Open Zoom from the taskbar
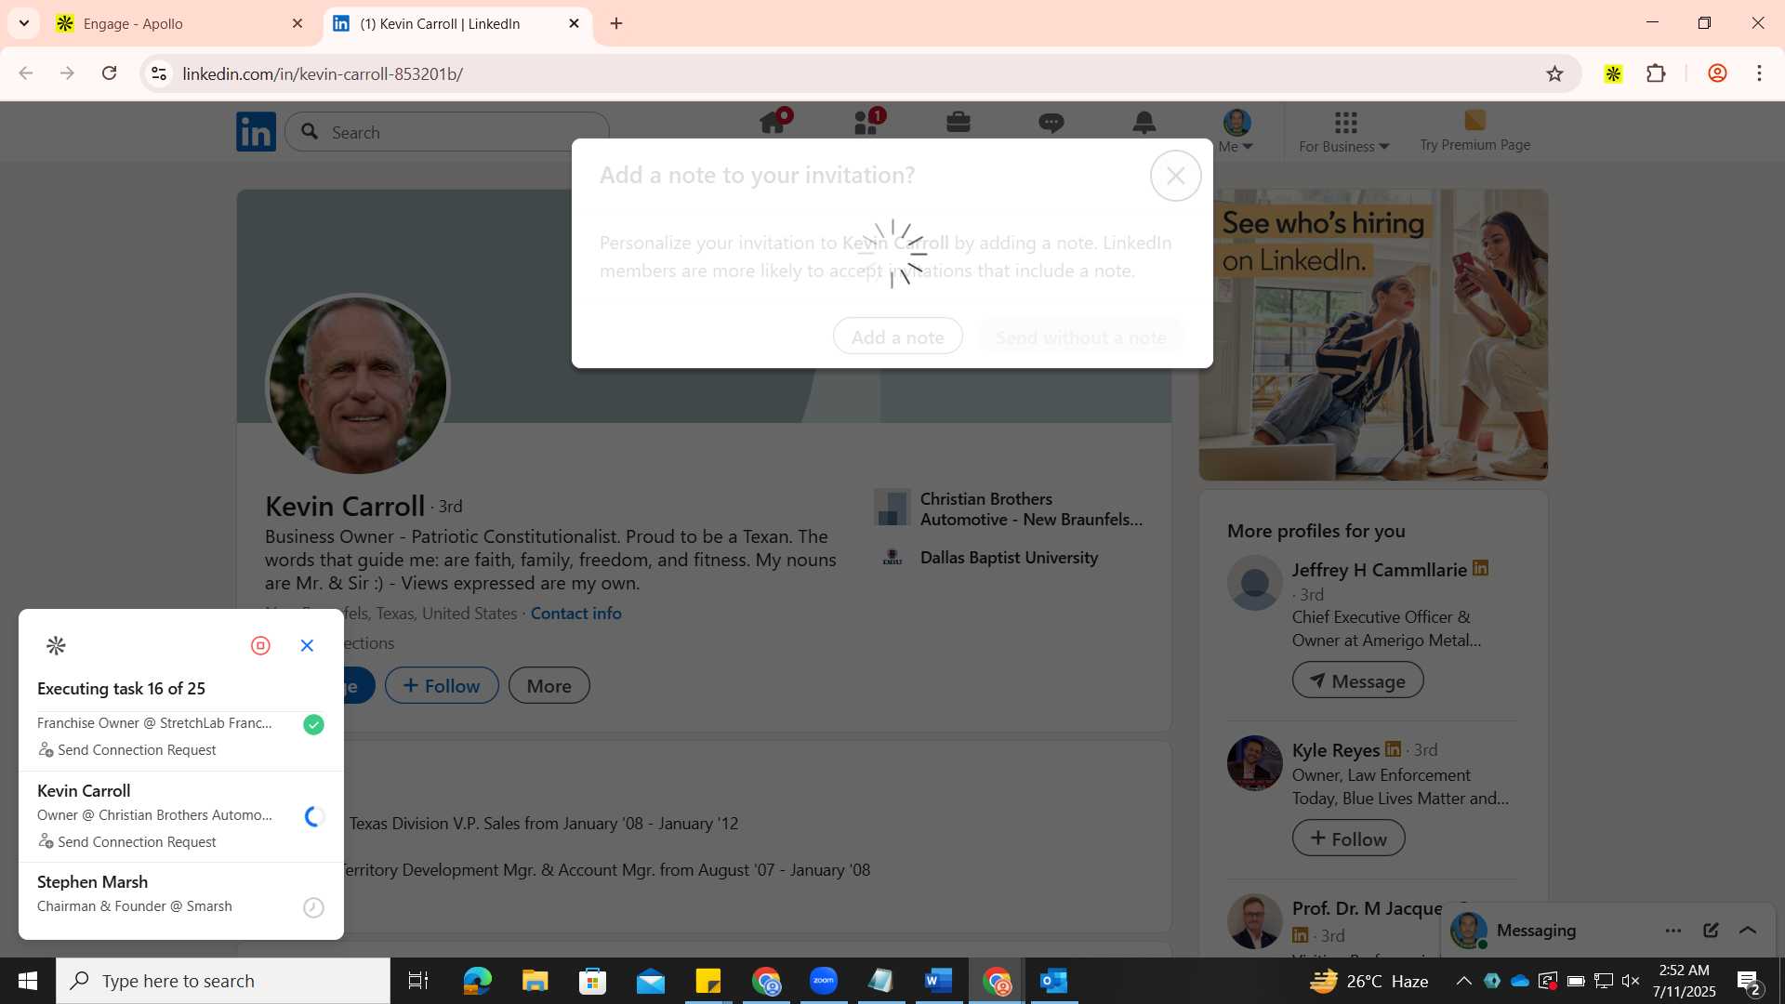Screen dimensions: 1785x1004 pyautogui.click(x=824, y=981)
